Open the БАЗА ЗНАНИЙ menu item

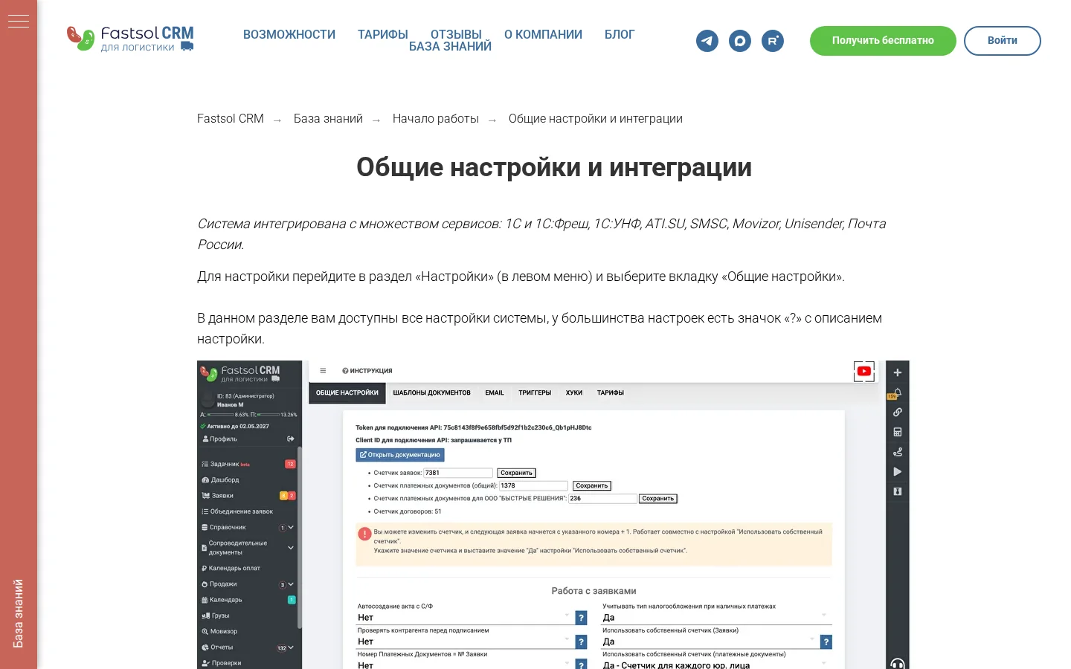450,47
